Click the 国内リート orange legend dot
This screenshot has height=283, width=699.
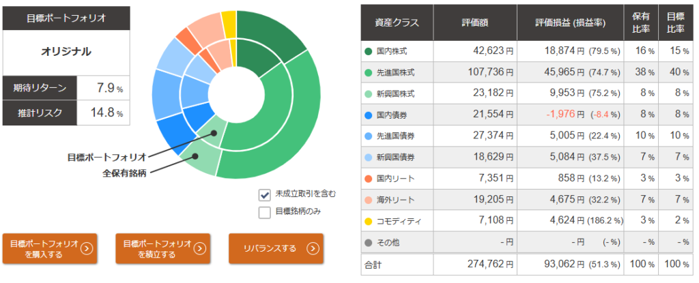pos(369,178)
